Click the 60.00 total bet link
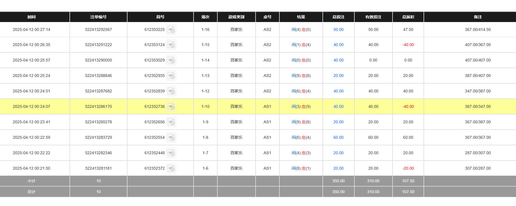The width and height of the screenshot is (516, 206). point(338,138)
